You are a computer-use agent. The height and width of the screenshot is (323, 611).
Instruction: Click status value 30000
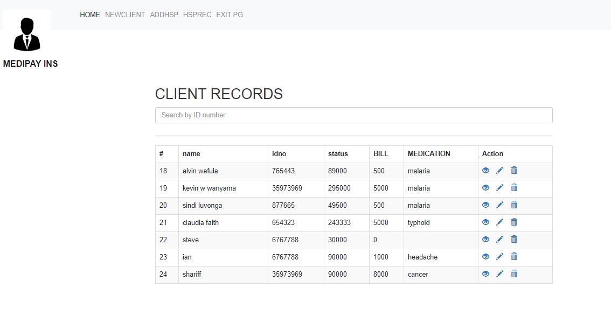pos(337,240)
